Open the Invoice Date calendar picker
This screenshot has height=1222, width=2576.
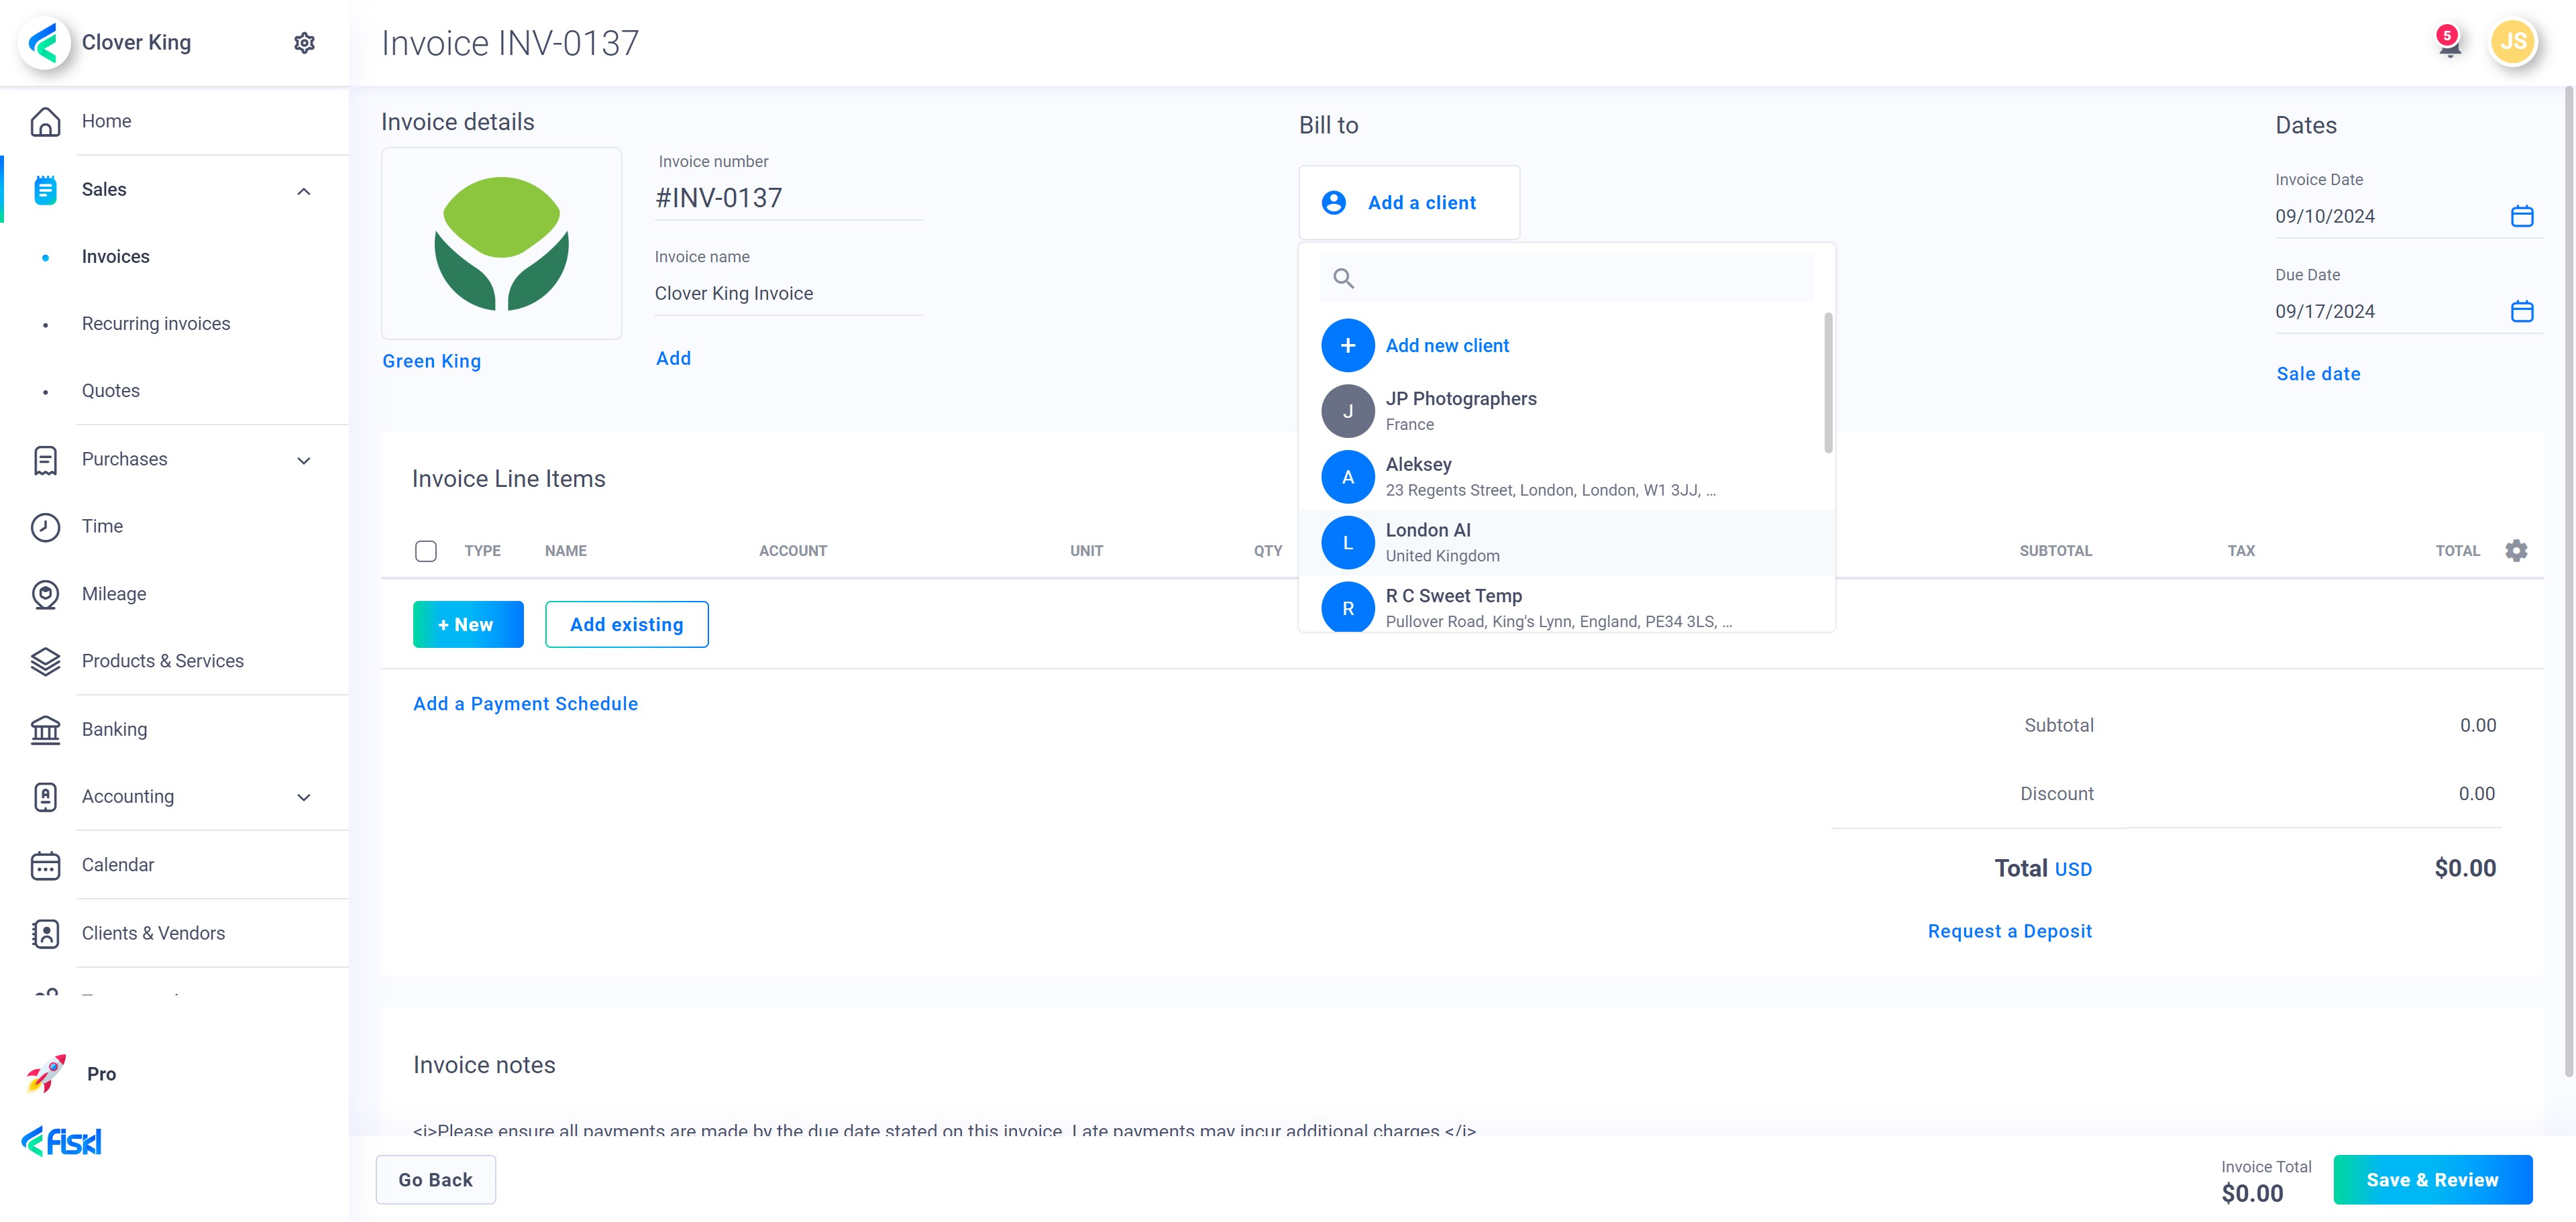2522,216
